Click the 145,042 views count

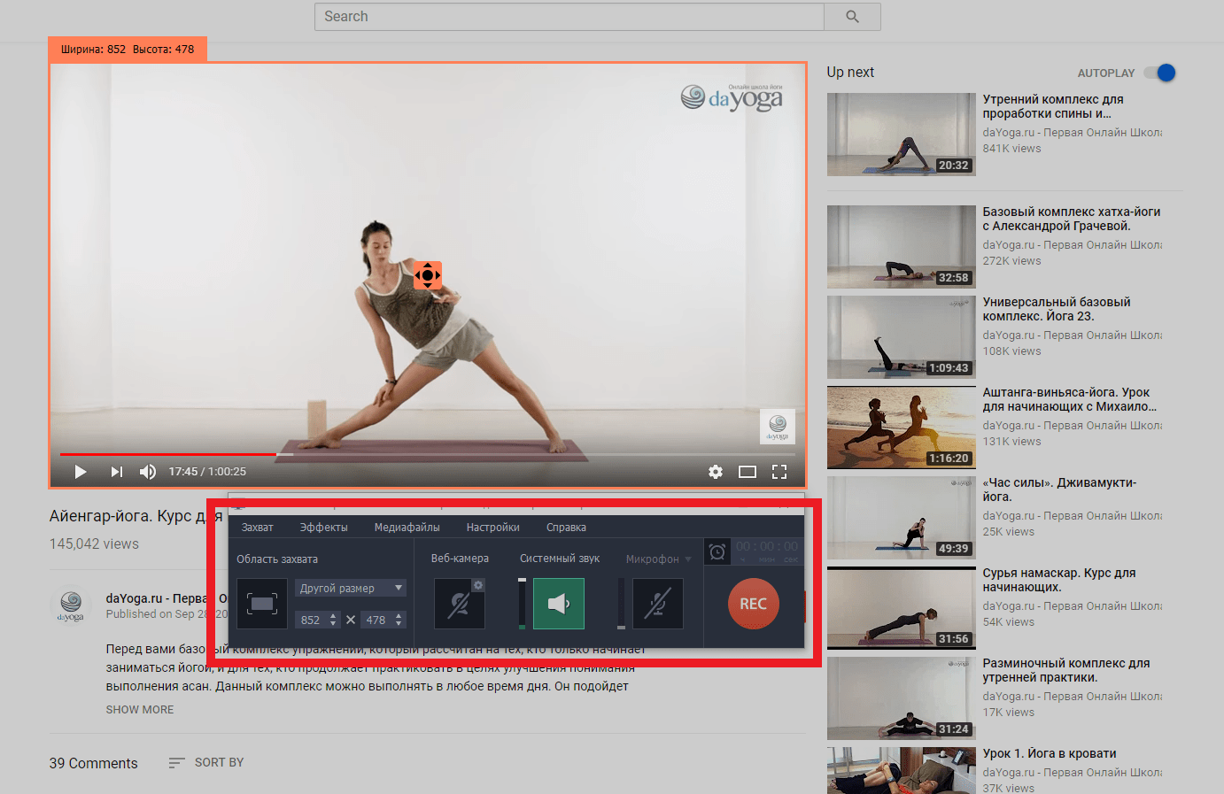tap(94, 543)
